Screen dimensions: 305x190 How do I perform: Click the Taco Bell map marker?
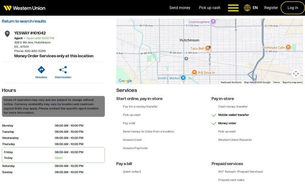[208, 48]
